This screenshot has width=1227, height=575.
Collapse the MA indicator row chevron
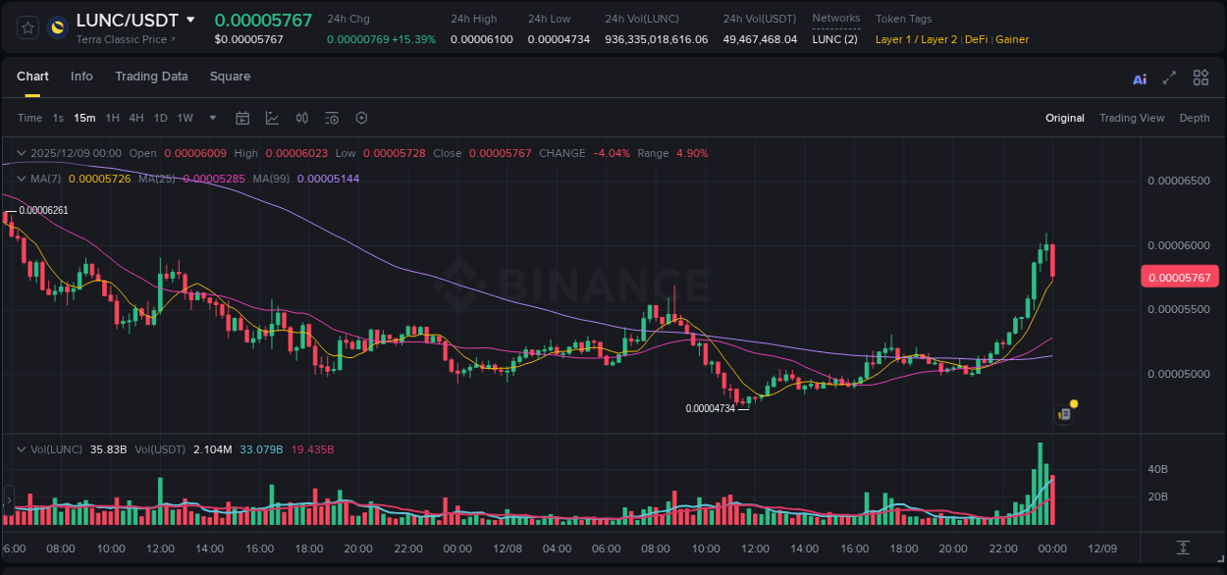pyautogui.click(x=20, y=179)
